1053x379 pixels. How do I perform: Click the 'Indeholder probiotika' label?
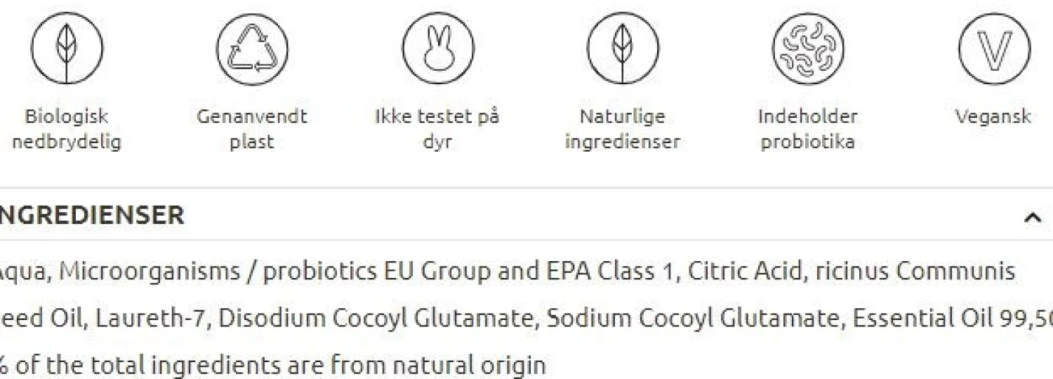point(808,129)
